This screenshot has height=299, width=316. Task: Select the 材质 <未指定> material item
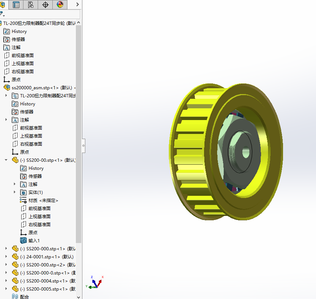39,201
